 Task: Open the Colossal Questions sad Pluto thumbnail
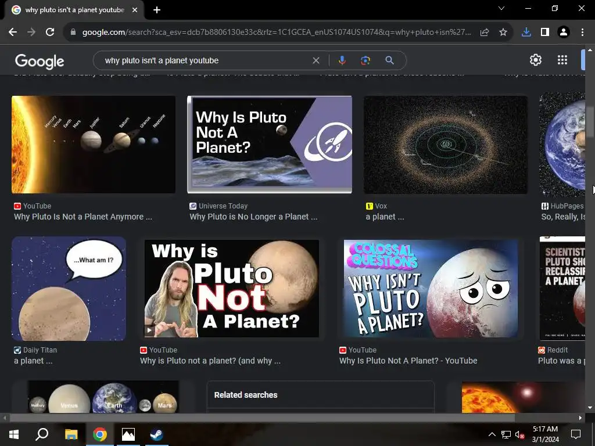431,289
